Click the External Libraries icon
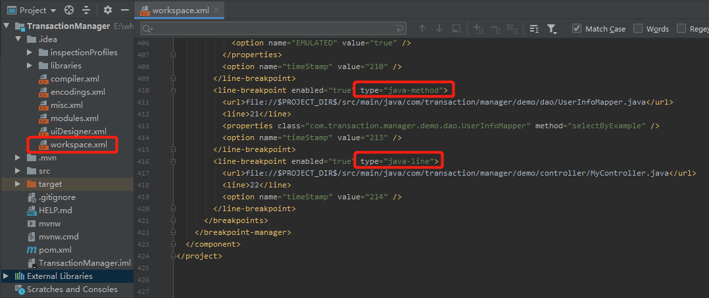The width and height of the screenshot is (709, 298). click(20, 276)
